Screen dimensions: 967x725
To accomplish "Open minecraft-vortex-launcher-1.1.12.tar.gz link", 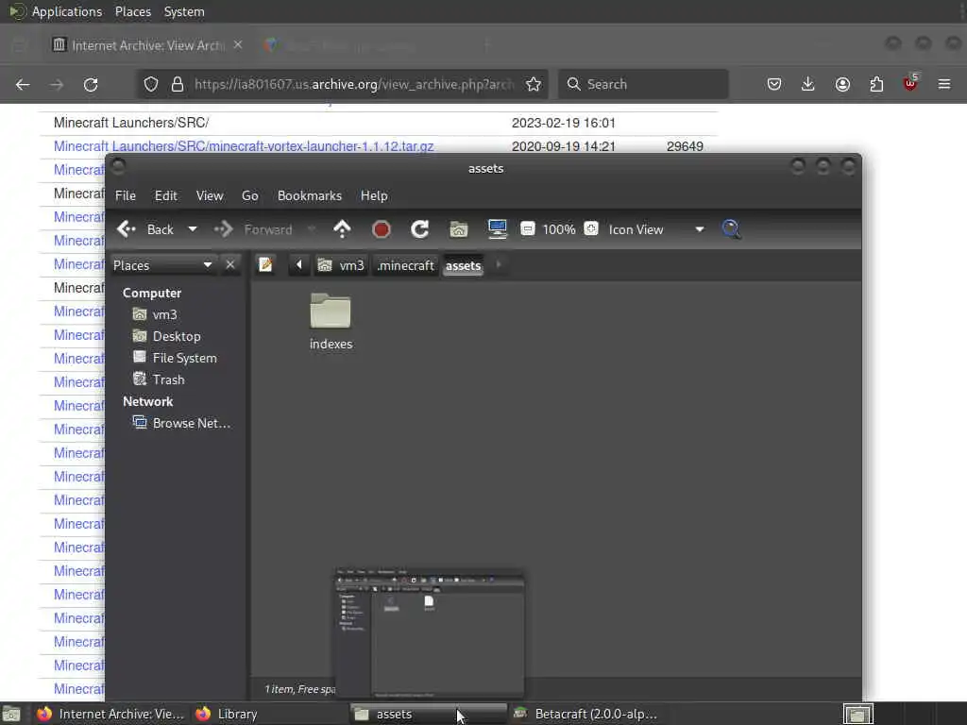I will 244,146.
